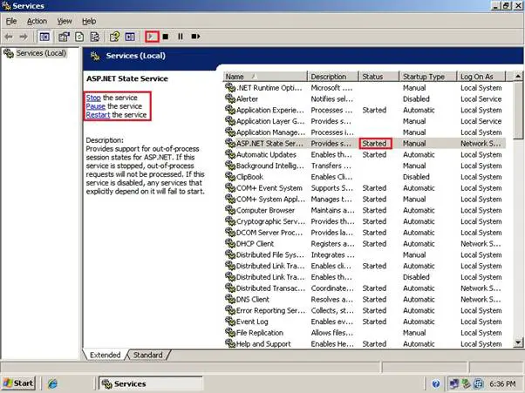The width and height of the screenshot is (525, 393).
Task: Click the gear icon of the Alerter service
Action: tap(230, 98)
